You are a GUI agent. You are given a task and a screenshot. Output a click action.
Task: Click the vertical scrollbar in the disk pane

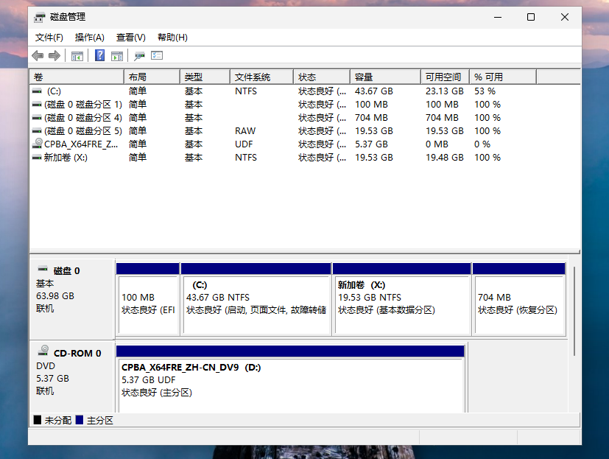pyautogui.click(x=574, y=311)
